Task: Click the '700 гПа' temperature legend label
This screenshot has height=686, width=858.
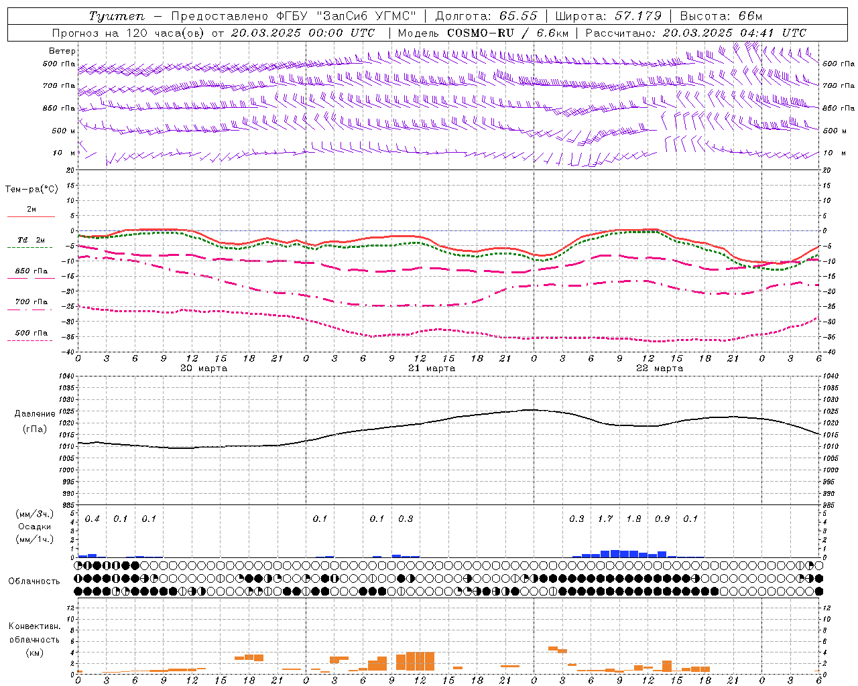Action: [x=31, y=302]
